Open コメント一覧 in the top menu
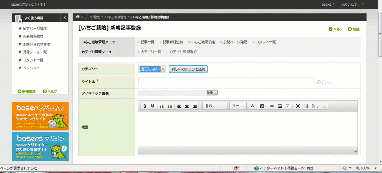This screenshot has width=382, height=173. point(266,42)
